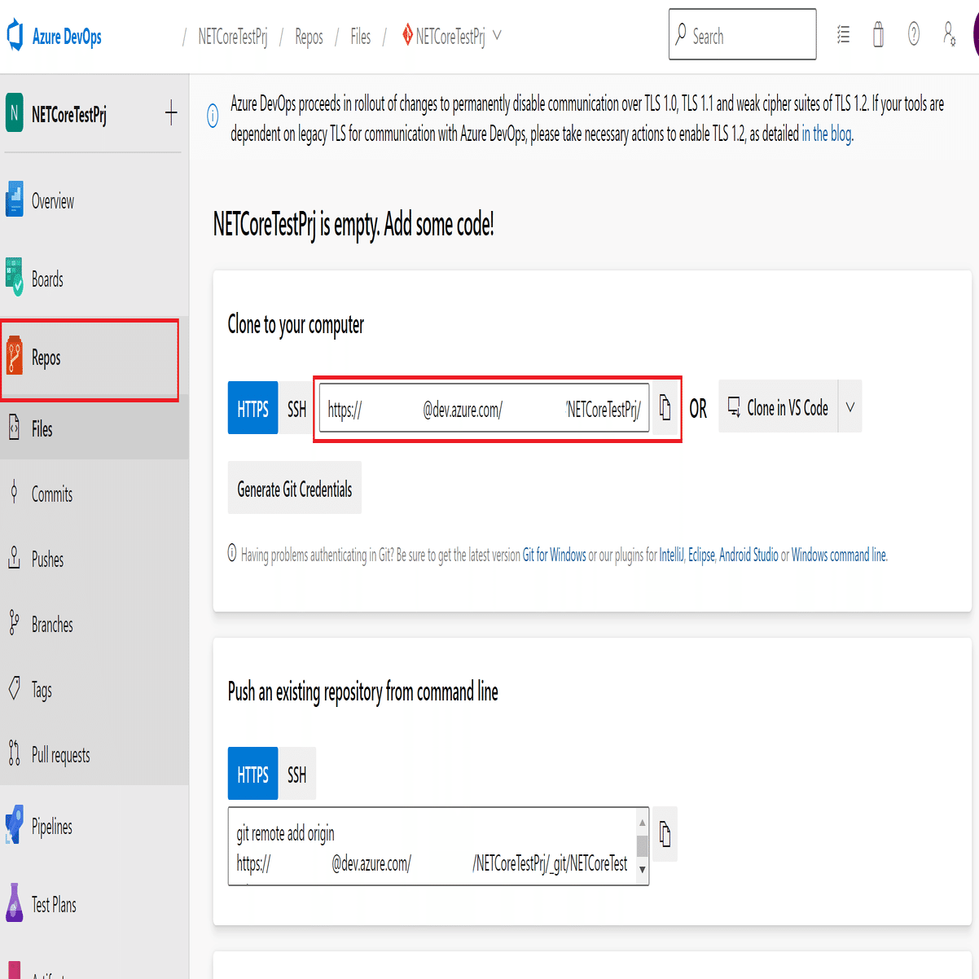Open the marketplace shopping bag icon
Viewport: 979px width, 979px height.
point(878,35)
